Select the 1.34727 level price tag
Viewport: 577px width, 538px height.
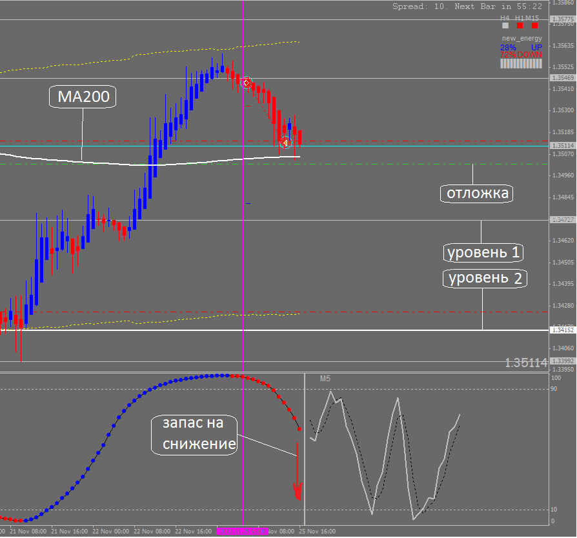(563, 219)
